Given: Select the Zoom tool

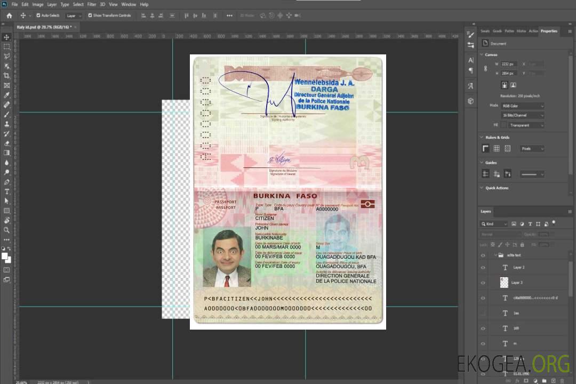Looking at the screenshot, I should [6, 230].
